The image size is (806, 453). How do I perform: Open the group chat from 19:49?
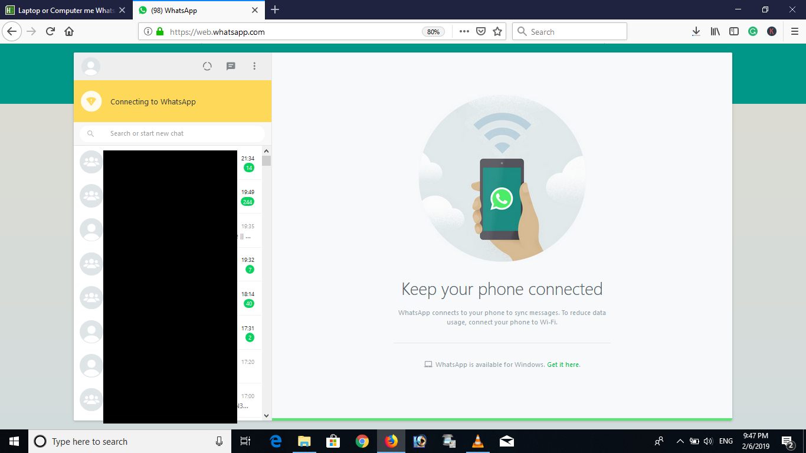coord(168,196)
